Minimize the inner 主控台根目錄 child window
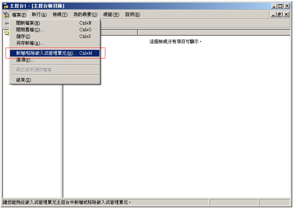Screen dimensions: 293x208 pyautogui.click(x=274, y=15)
